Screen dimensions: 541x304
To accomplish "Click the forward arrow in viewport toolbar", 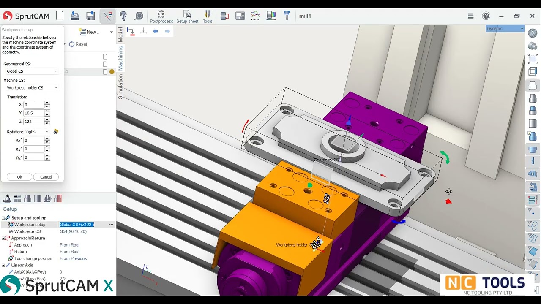I will point(167,31).
